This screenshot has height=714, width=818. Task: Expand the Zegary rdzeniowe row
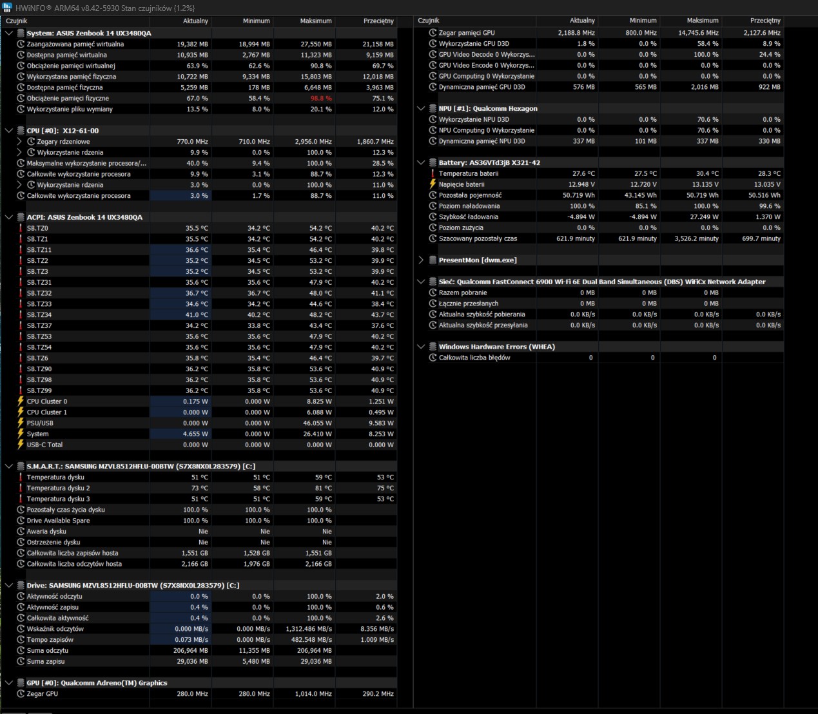tap(19, 142)
